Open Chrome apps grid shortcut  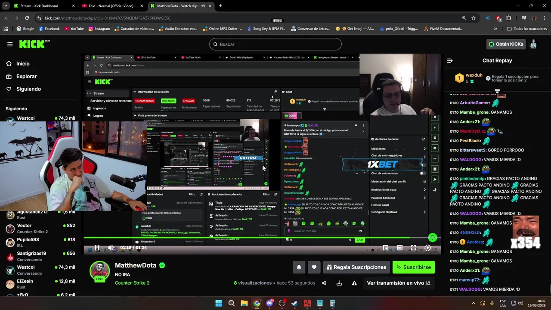6,29
